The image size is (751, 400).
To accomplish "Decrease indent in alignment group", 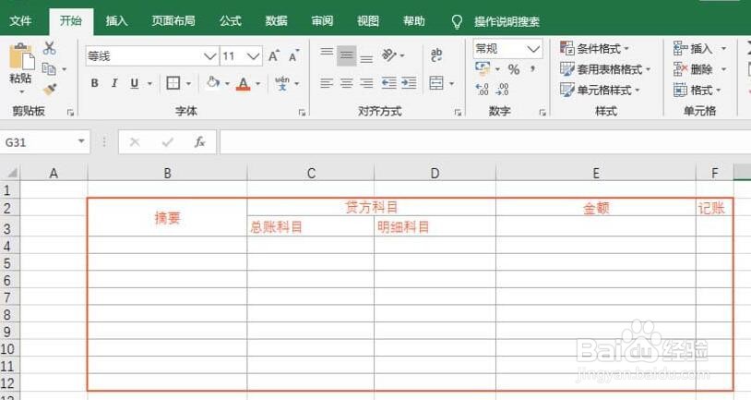I will (388, 83).
